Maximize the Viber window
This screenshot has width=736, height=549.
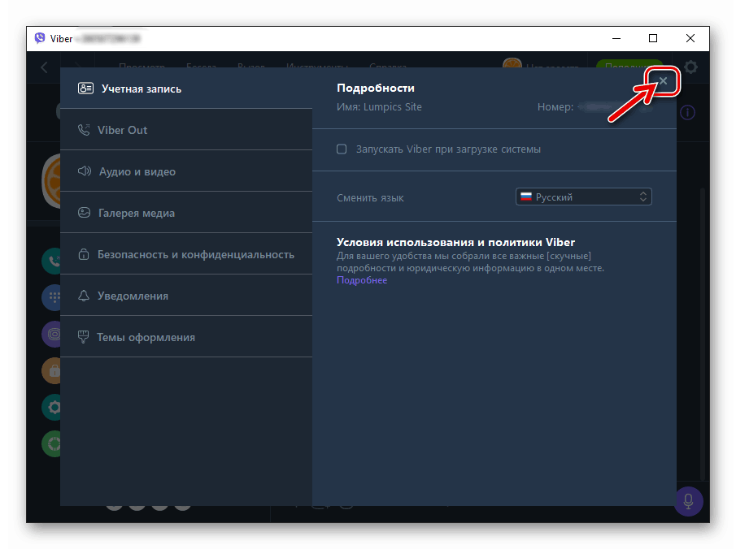click(653, 38)
